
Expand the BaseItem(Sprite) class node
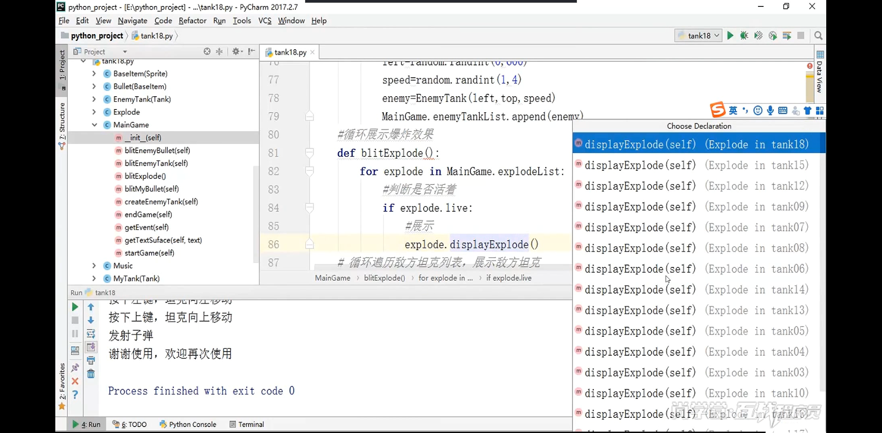click(94, 74)
